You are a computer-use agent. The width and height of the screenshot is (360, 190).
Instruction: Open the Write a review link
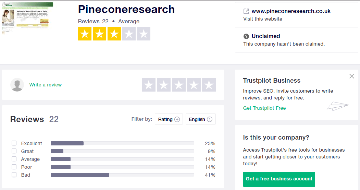tap(46, 85)
